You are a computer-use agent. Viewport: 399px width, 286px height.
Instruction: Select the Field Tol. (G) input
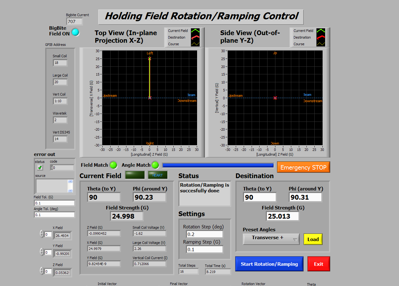pos(55,203)
